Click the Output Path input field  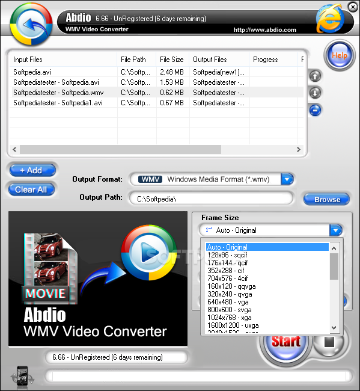212,199
